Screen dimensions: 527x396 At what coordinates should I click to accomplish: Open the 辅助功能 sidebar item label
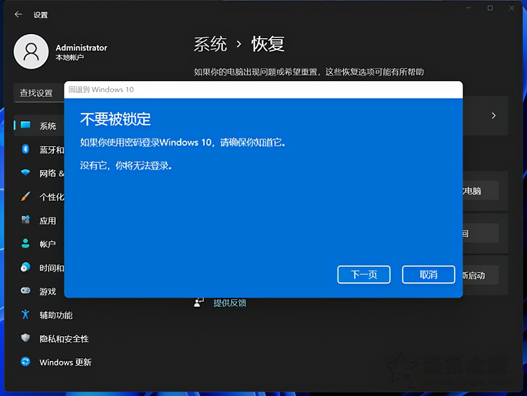pyautogui.click(x=56, y=315)
